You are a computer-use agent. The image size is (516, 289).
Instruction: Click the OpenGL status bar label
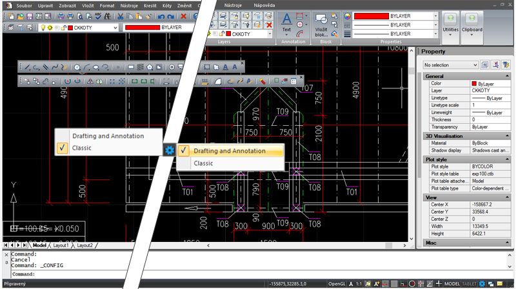click(337, 283)
